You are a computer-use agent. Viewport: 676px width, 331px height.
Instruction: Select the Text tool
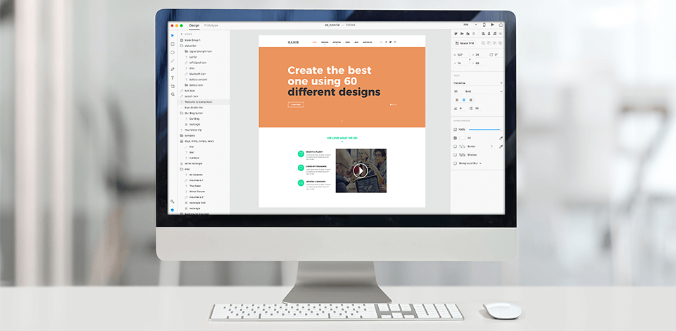[x=173, y=77]
